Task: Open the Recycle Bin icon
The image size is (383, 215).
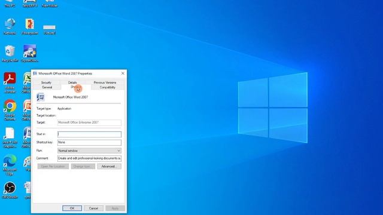Action: tap(10, 54)
